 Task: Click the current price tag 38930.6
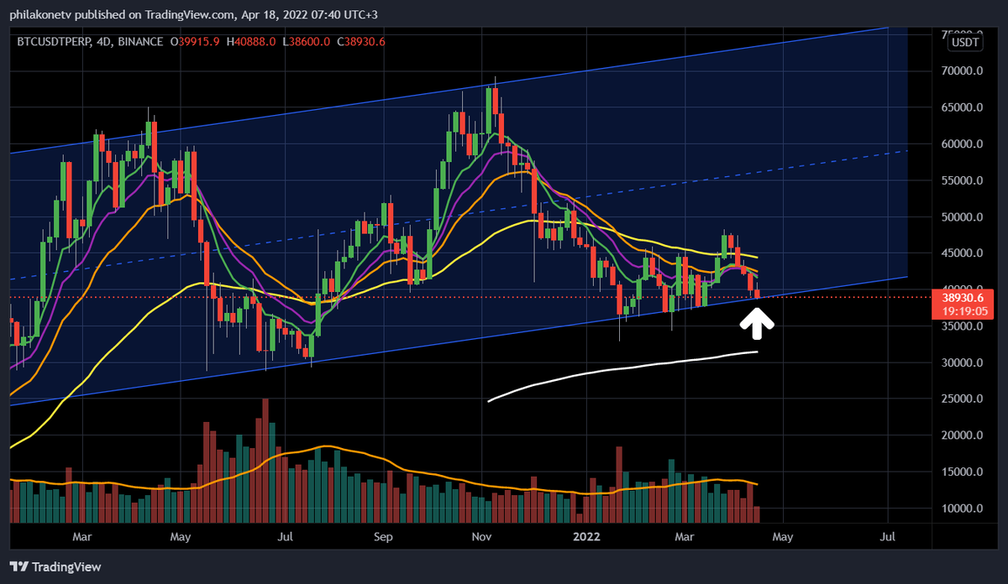pos(962,297)
